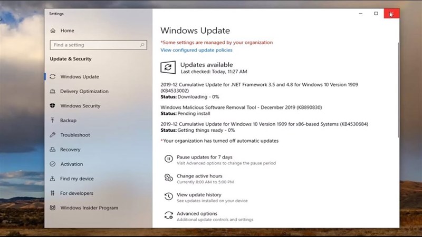
Task: Pause updates for 7 days
Action: click(204, 157)
